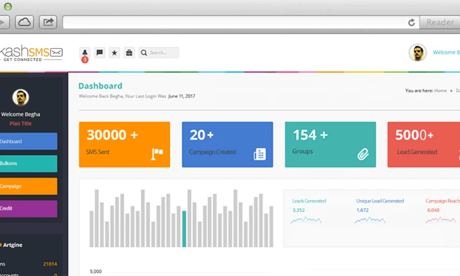The image size is (460, 276).
Task: Click the star favorites icon
Action: click(114, 53)
